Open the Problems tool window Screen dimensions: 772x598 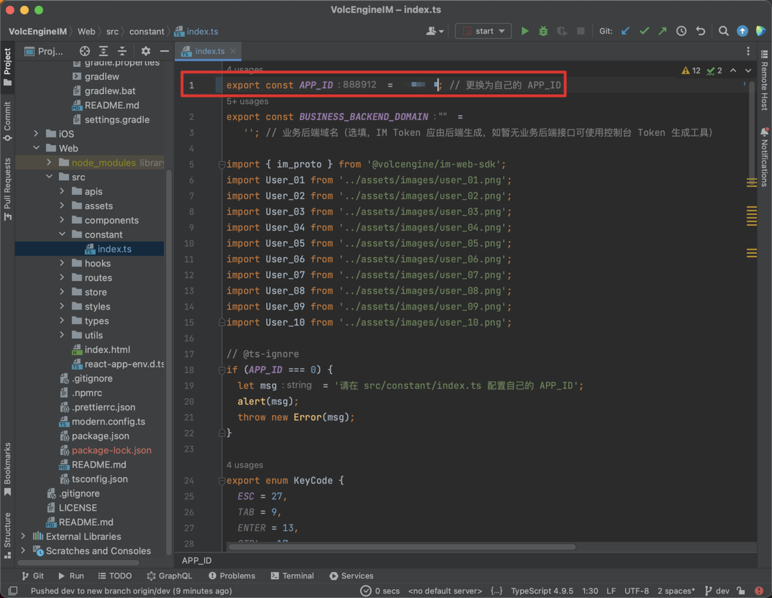(x=232, y=576)
